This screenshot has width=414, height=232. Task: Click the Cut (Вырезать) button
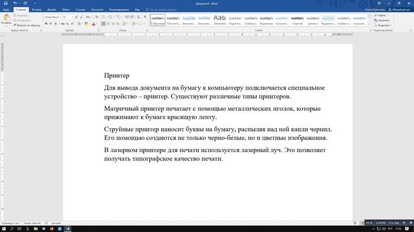[x=21, y=15]
